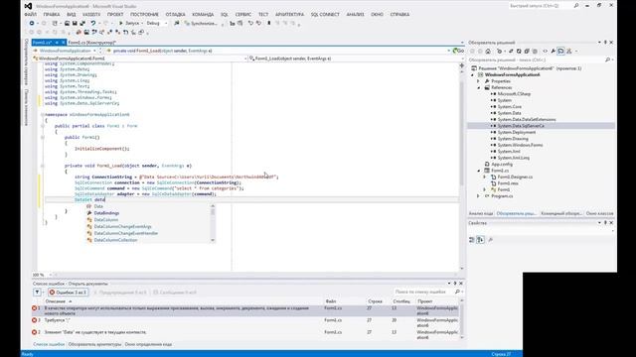Image resolution: width=636 pixels, height=357 pixels.
Task: Click the Go button in navigation bar
Action: tap(458, 51)
